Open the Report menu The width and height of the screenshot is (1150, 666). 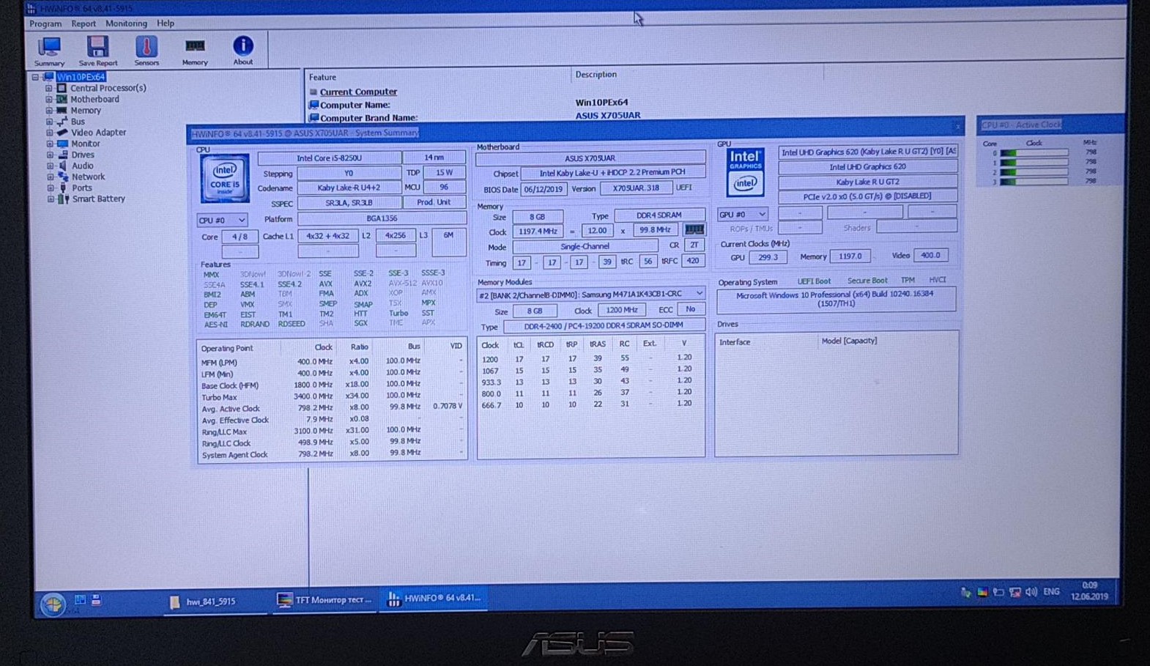tap(84, 23)
